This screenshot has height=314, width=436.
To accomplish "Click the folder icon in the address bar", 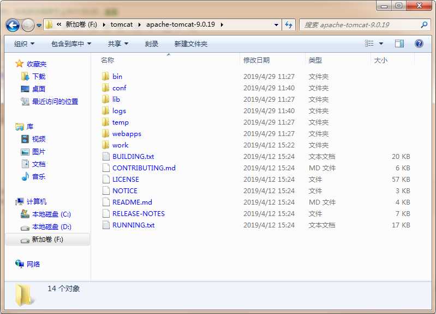I will click(49, 24).
